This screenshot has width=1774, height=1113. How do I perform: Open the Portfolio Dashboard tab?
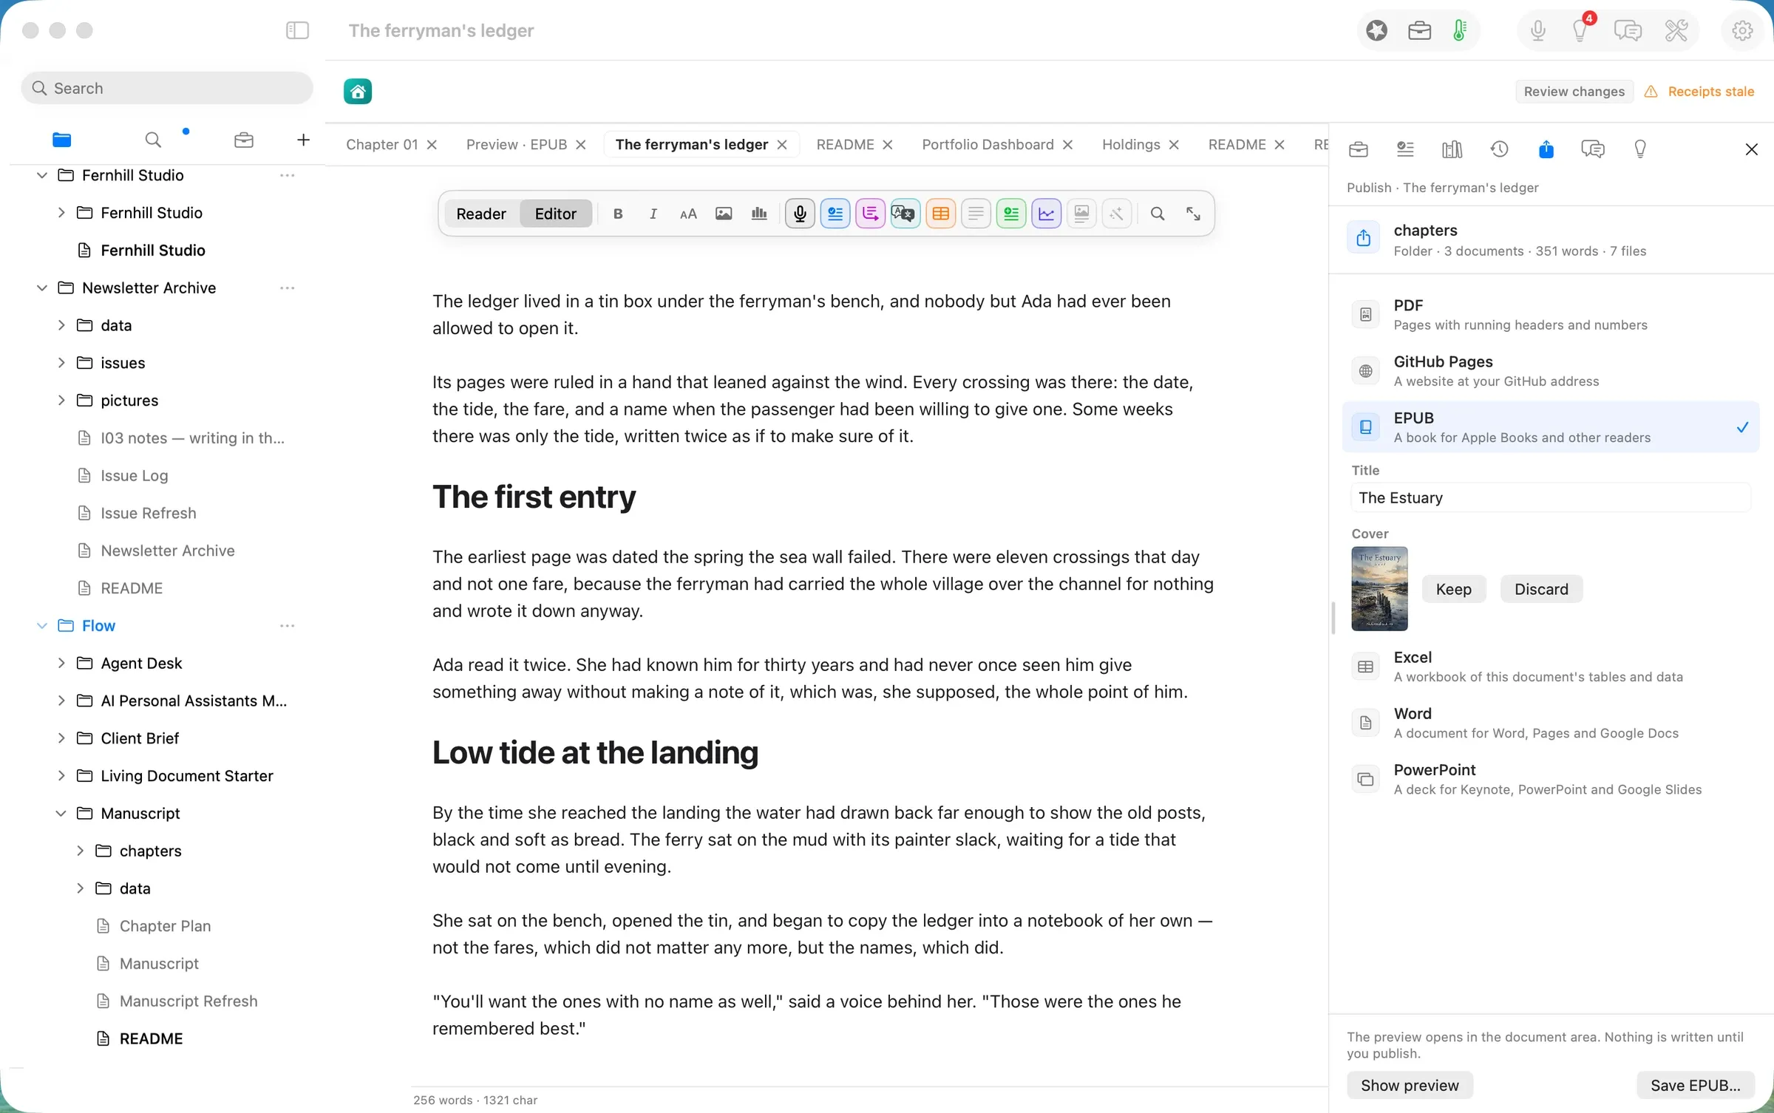pyautogui.click(x=988, y=145)
